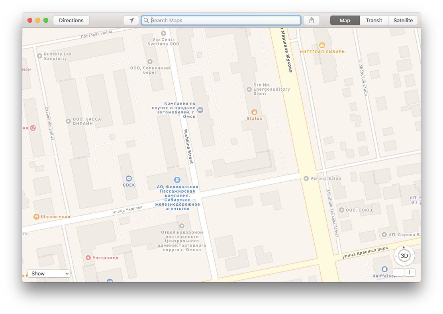Click the pink medical pin at left edge
Image resolution: width=443 pixels, height=314 pixels.
33,128
